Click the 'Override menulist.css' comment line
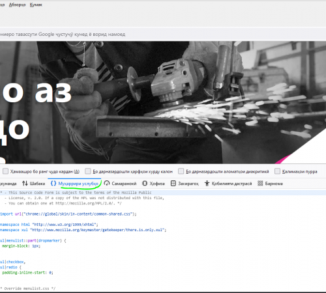Screen dimensions: 326x293 [x=28, y=288]
